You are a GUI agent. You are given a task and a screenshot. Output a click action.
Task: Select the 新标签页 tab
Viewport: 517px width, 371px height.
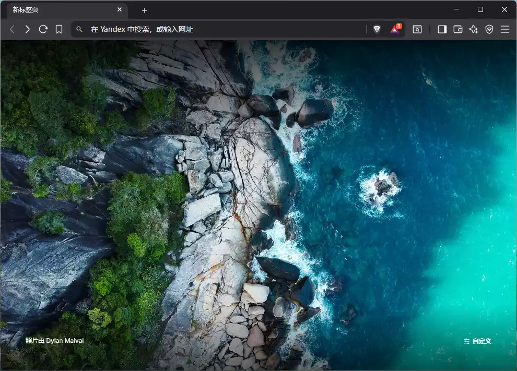[67, 10]
